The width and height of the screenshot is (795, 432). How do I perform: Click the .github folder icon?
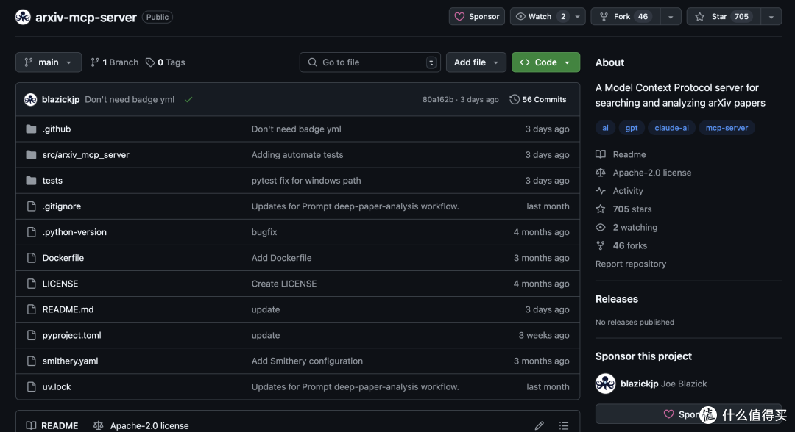(31, 129)
